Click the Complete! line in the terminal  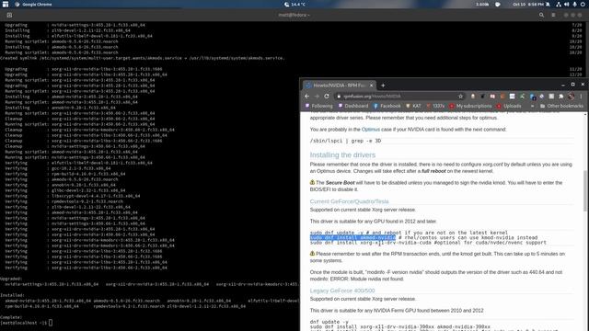[x=11, y=317]
